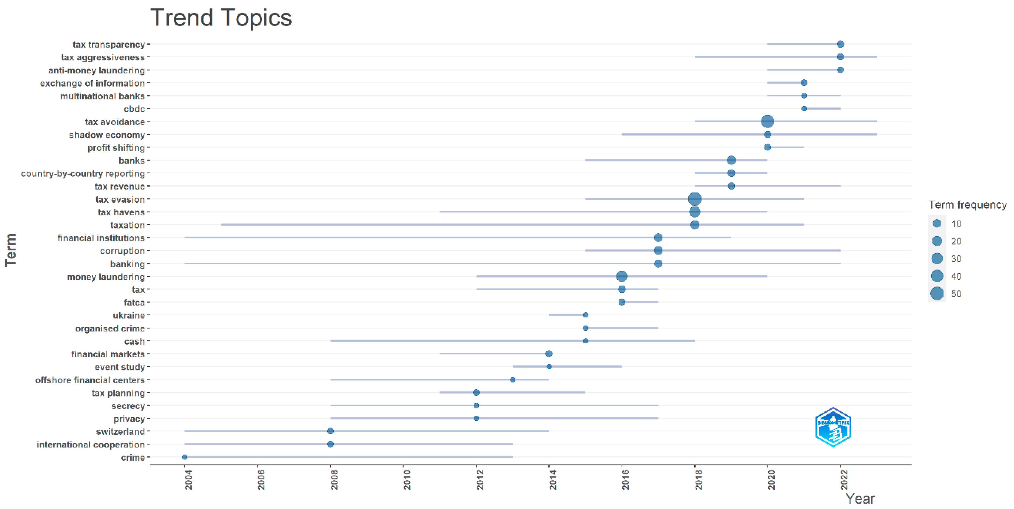
Task: Click the Term frequency legend title
Action: coord(967,205)
